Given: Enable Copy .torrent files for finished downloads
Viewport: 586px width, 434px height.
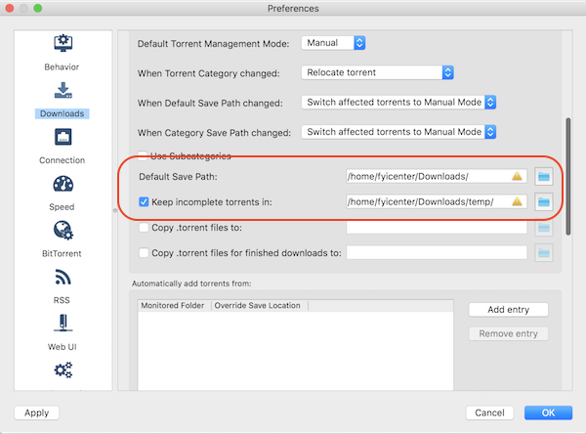Looking at the screenshot, I should tap(144, 253).
